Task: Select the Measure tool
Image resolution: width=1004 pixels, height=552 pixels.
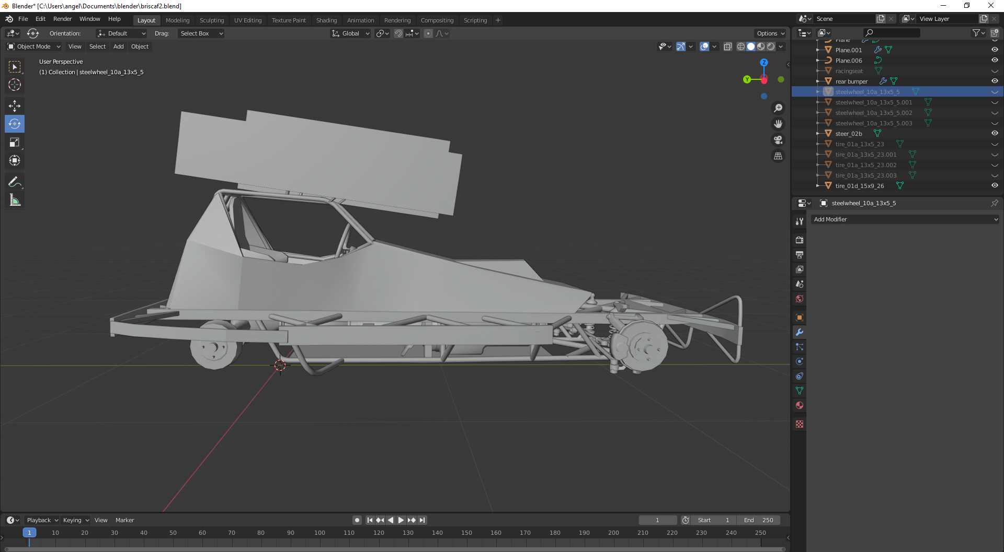Action: 15,201
